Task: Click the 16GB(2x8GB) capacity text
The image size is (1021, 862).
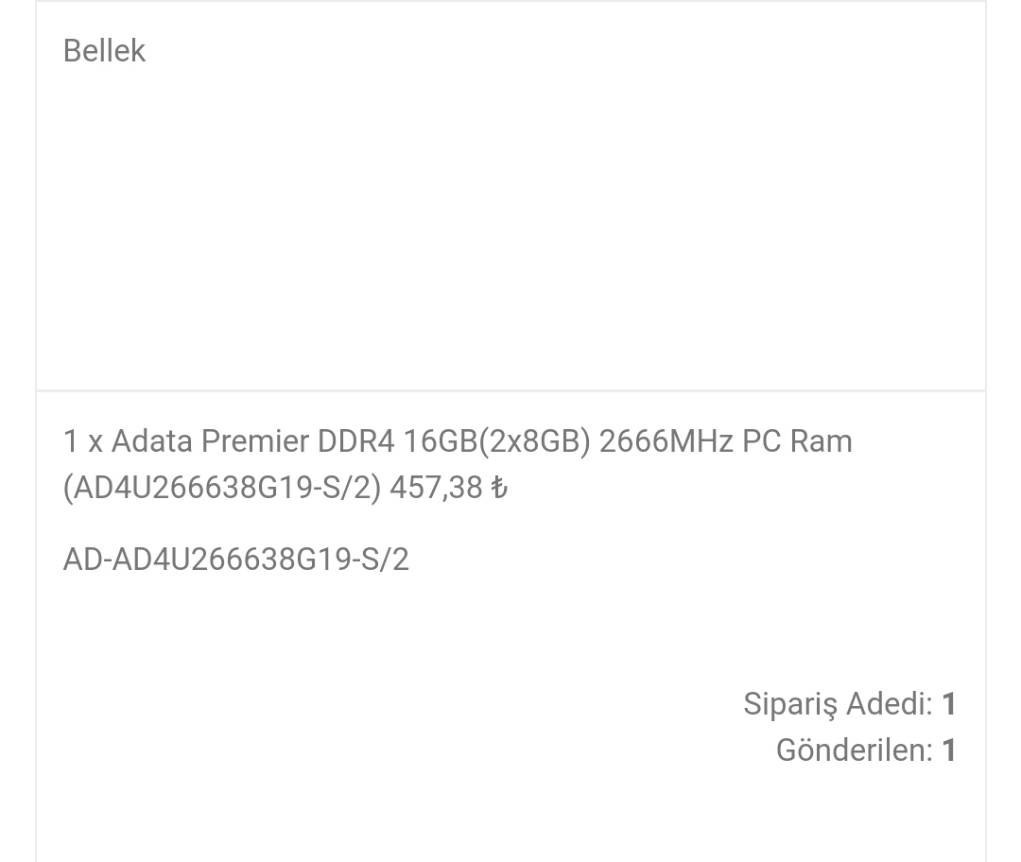Action: point(497,440)
